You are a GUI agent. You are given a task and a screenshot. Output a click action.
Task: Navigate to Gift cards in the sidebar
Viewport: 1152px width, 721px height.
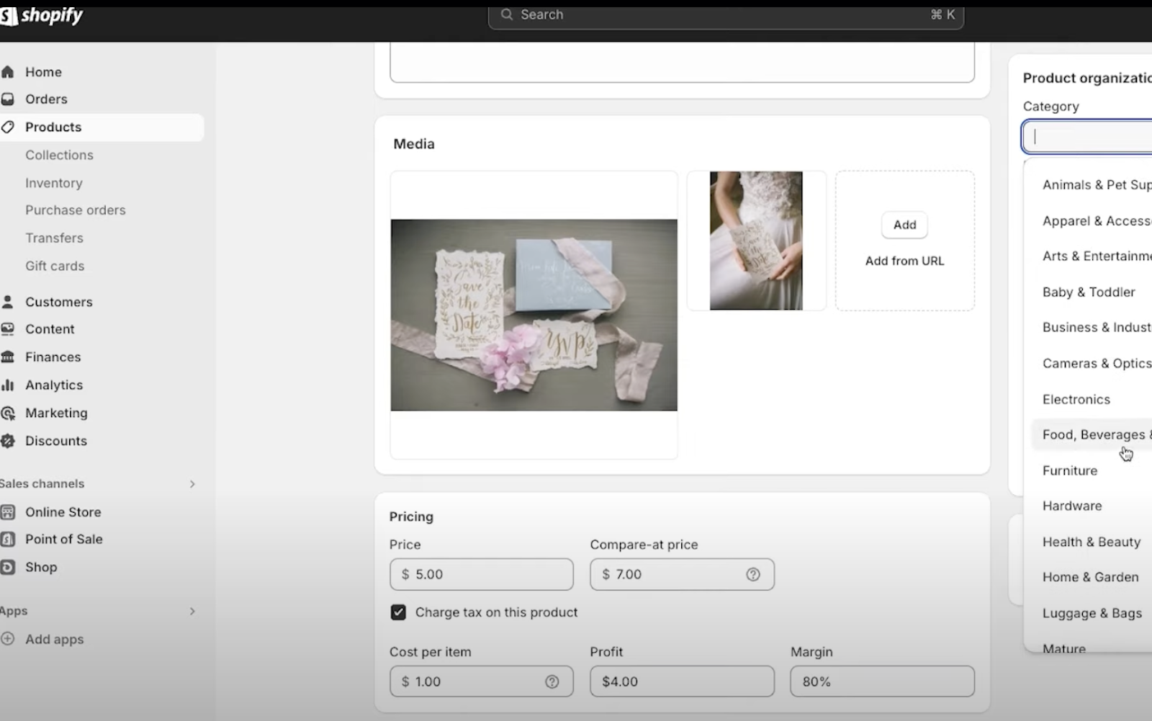pos(55,266)
